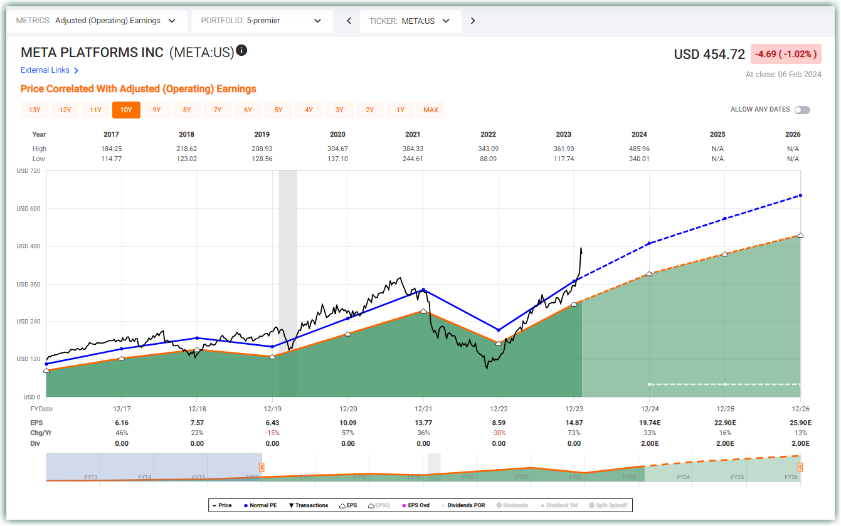Grab the right range navigator handle

800,467
